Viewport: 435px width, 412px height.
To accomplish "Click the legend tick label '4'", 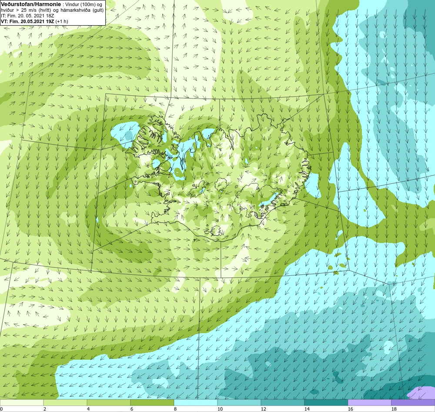I will [x=88, y=409].
